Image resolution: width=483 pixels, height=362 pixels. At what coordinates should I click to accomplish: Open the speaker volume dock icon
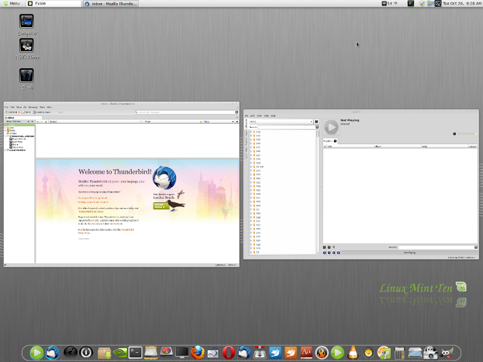368,353
